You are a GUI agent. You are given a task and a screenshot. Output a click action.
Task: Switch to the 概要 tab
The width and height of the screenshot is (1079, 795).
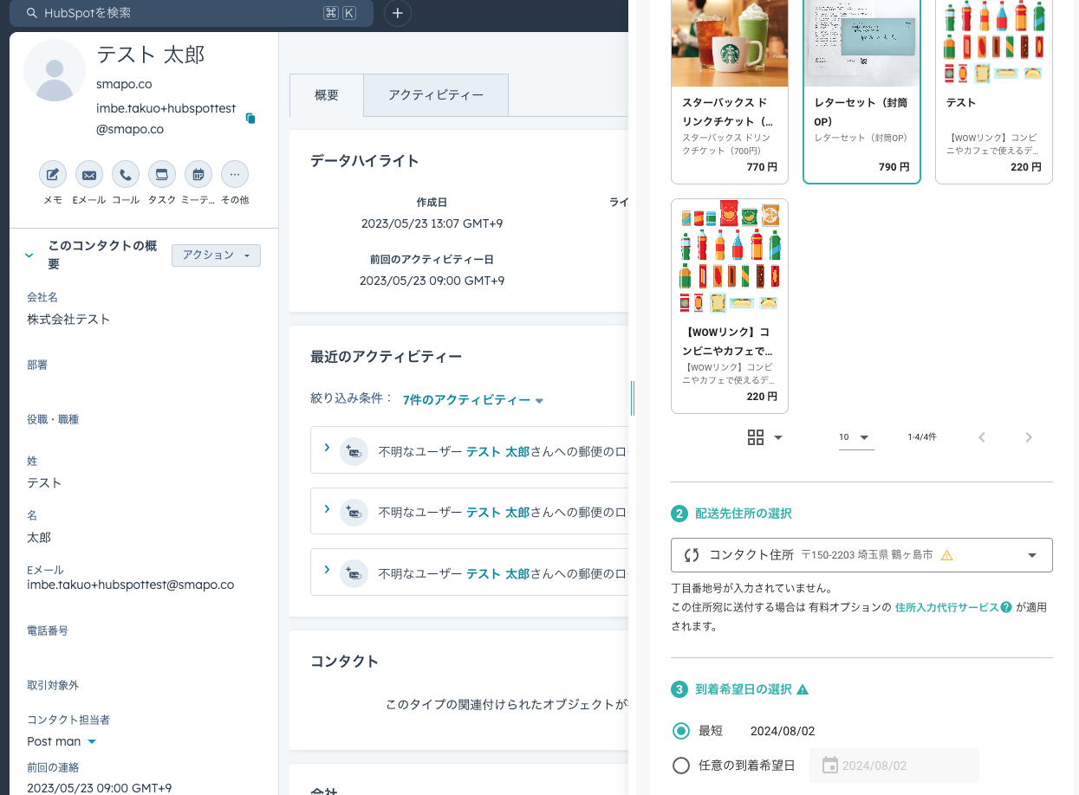click(x=327, y=95)
